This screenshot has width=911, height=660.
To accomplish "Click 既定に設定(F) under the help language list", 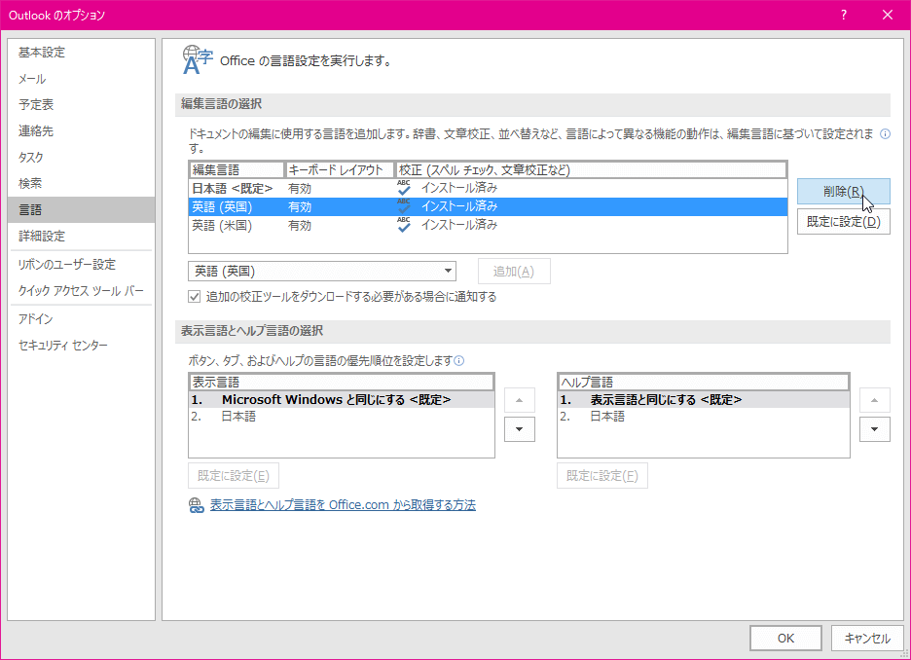I will click(x=601, y=476).
